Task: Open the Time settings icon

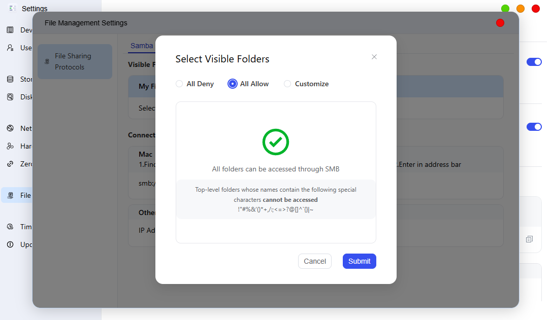Action: [10, 227]
